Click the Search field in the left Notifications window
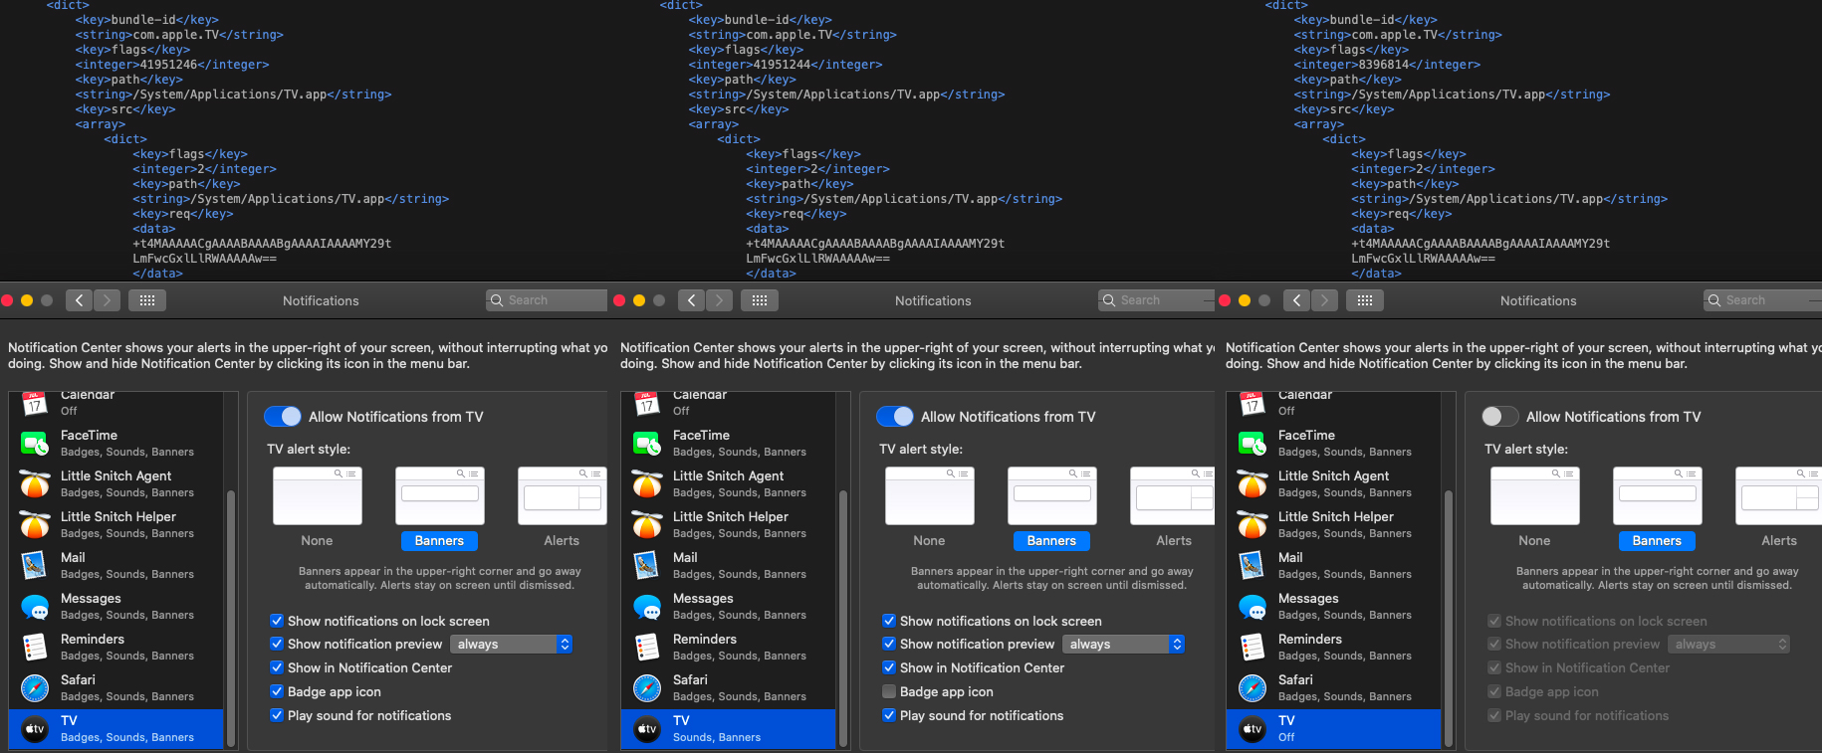This screenshot has height=753, width=1822. coord(547,300)
